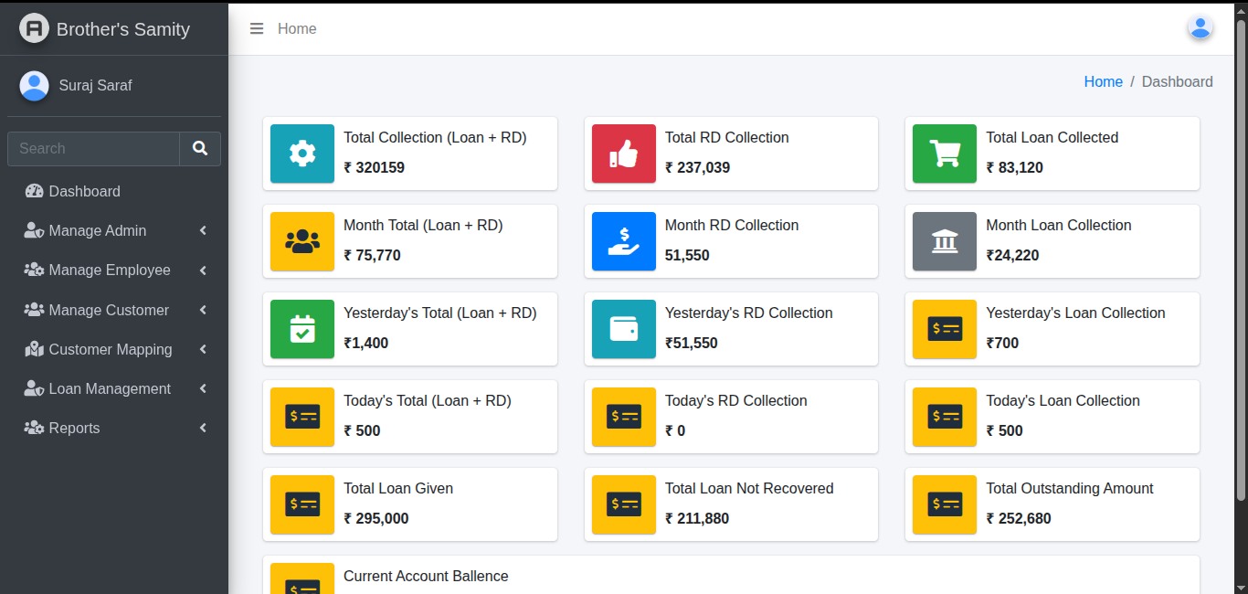Image resolution: width=1248 pixels, height=594 pixels.
Task: Click the teal gear icon for Total Collection
Action: 302,154
